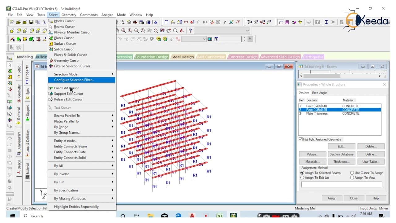This screenshot has width=396, height=223.
Task: Click the Thickness button
Action: coord(342,162)
